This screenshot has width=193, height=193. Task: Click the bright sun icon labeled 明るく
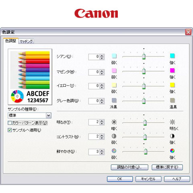pyautogui.click(x=172, y=122)
